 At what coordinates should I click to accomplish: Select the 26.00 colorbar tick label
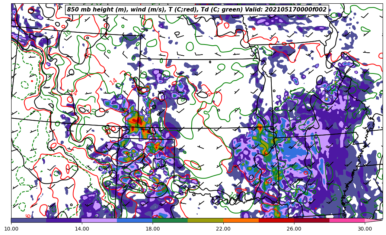pyautogui.click(x=294, y=229)
